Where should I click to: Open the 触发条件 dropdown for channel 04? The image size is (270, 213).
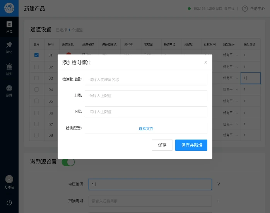(x=231, y=89)
